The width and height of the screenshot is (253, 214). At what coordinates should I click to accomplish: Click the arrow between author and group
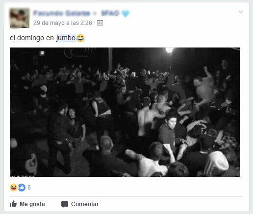[x=95, y=14]
